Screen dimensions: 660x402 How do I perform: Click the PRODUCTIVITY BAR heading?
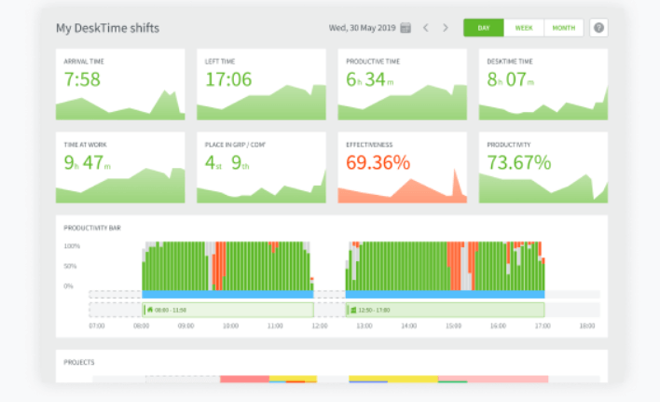[92, 228]
